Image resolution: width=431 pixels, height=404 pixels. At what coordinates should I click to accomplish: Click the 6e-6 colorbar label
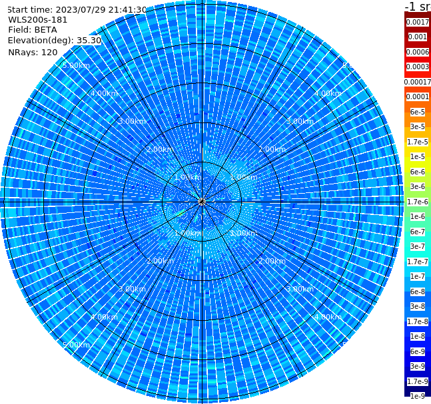click(x=418, y=172)
